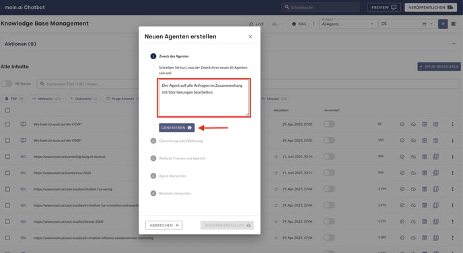Open three-dot menu of blume-2000 row
The width and height of the screenshot is (463, 253).
(452, 221)
